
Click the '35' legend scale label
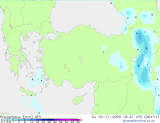[61, 122]
